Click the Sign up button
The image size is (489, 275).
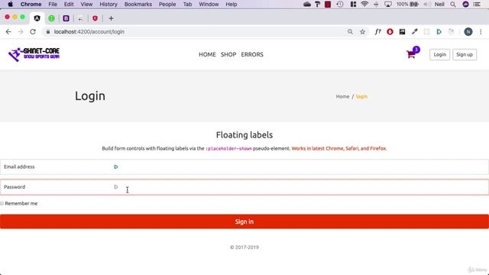point(465,54)
